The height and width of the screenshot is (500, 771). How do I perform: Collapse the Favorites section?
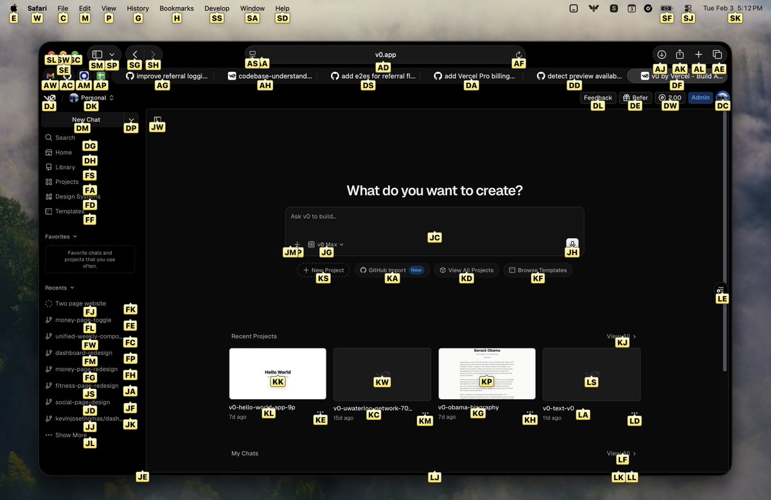61,236
